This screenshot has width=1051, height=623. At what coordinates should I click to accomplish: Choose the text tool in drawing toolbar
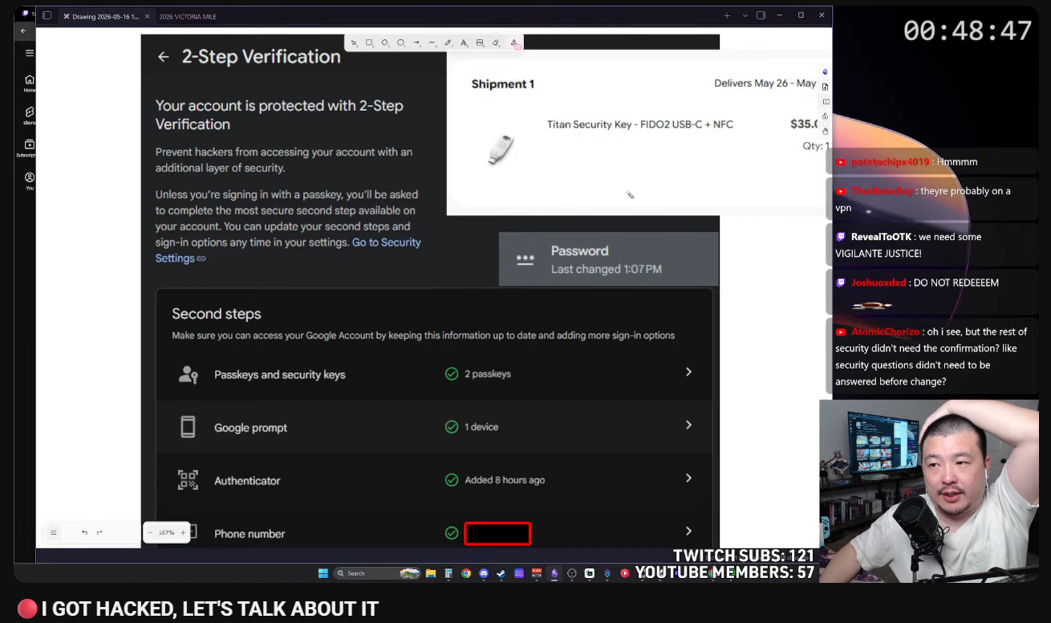(x=464, y=43)
